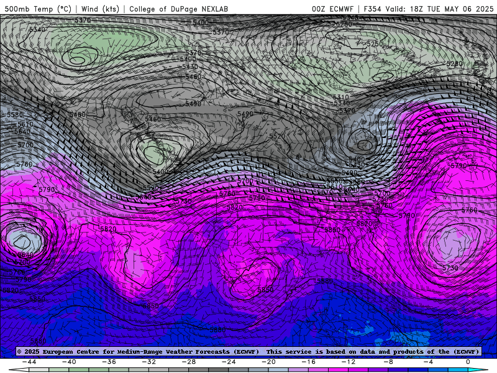
Task: Click the '5310' height contour label
Action: click(340, 97)
